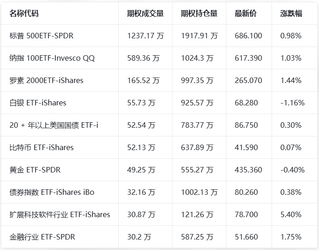Viewport: 319px width, 250px height.
Task: Click the -1.16% change value
Action: coord(292,103)
